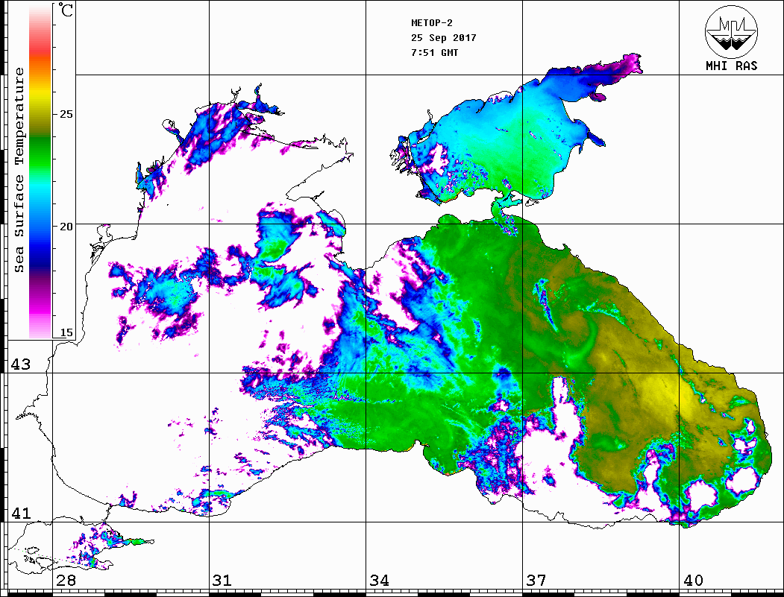784x597 pixels.
Task: Click longitude label '28'
Action: coord(66,580)
